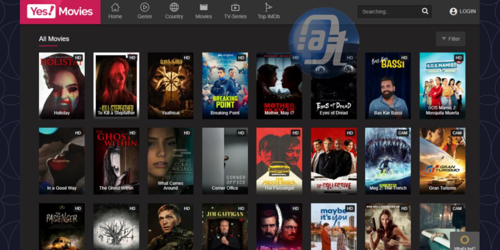Click the All Movies heading
This screenshot has height=250, width=500.
point(54,39)
